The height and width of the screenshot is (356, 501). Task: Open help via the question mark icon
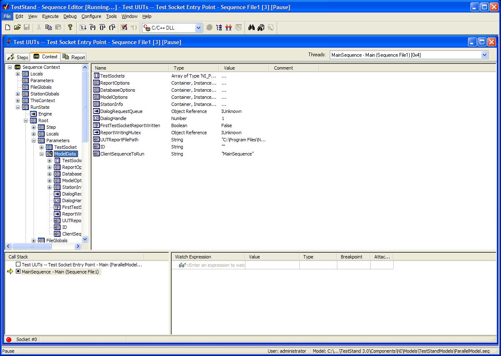pyautogui.click(x=70, y=28)
